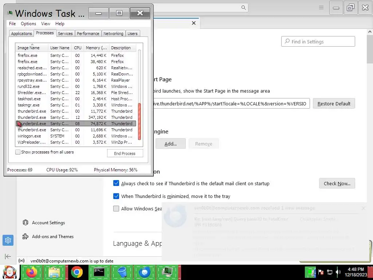Open Task Manager View menu
The height and width of the screenshot is (280, 373).
point(46,24)
